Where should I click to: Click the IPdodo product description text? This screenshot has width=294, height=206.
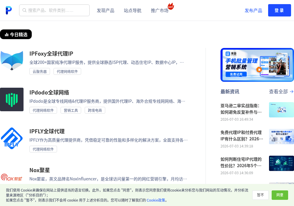click(107, 101)
